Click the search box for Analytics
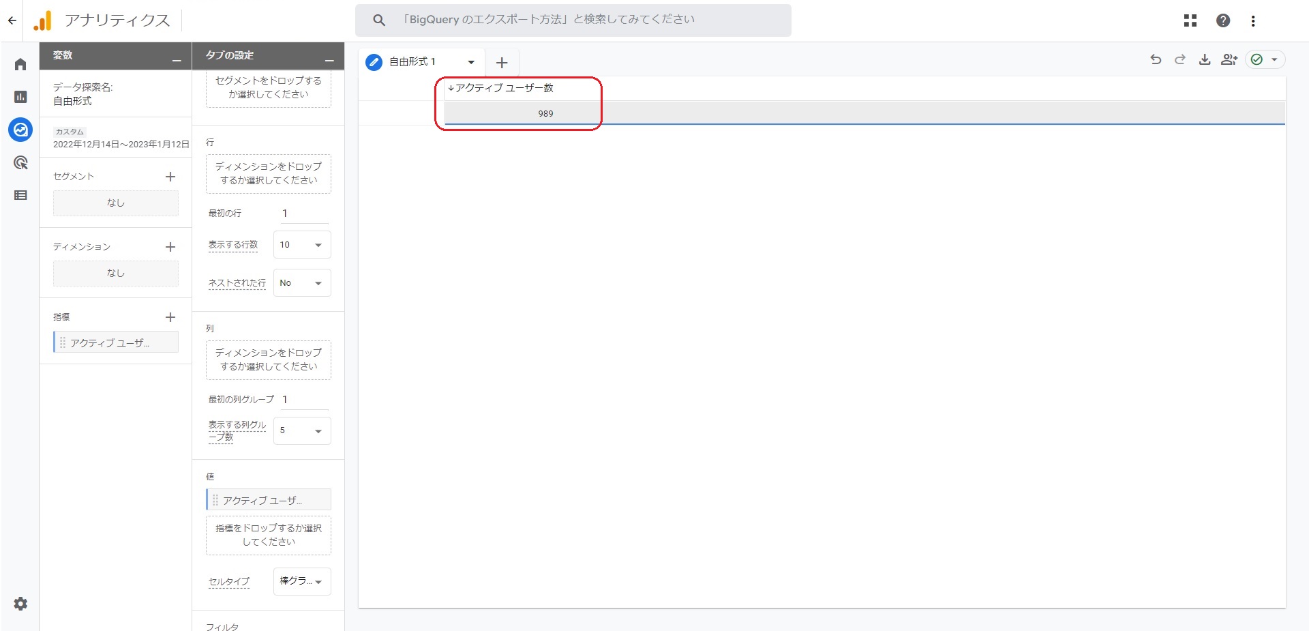1309x631 pixels. (x=573, y=20)
